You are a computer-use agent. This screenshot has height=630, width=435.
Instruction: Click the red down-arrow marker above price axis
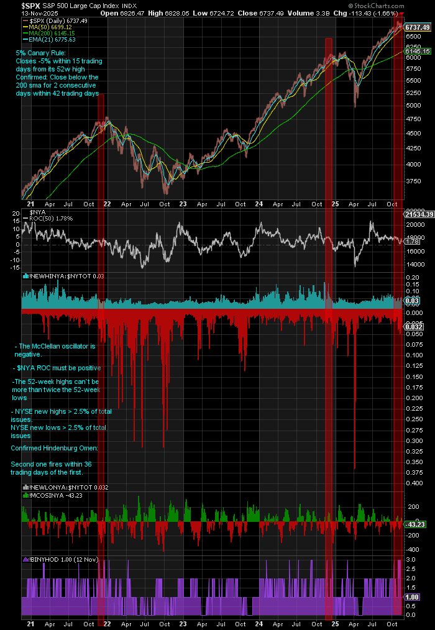(x=401, y=14)
